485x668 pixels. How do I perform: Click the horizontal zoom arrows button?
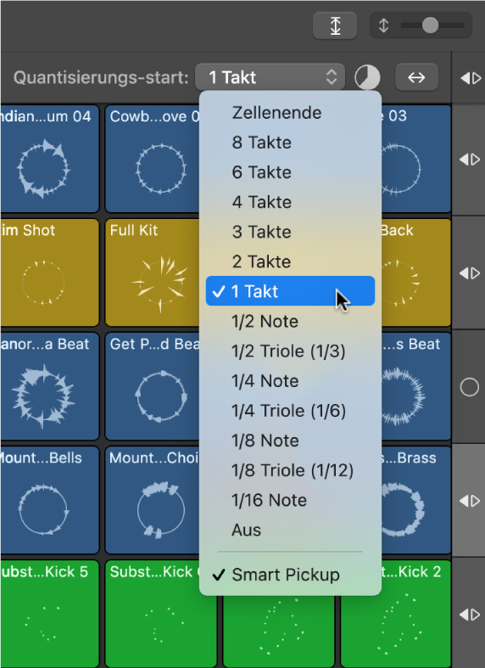pyautogui.click(x=416, y=77)
